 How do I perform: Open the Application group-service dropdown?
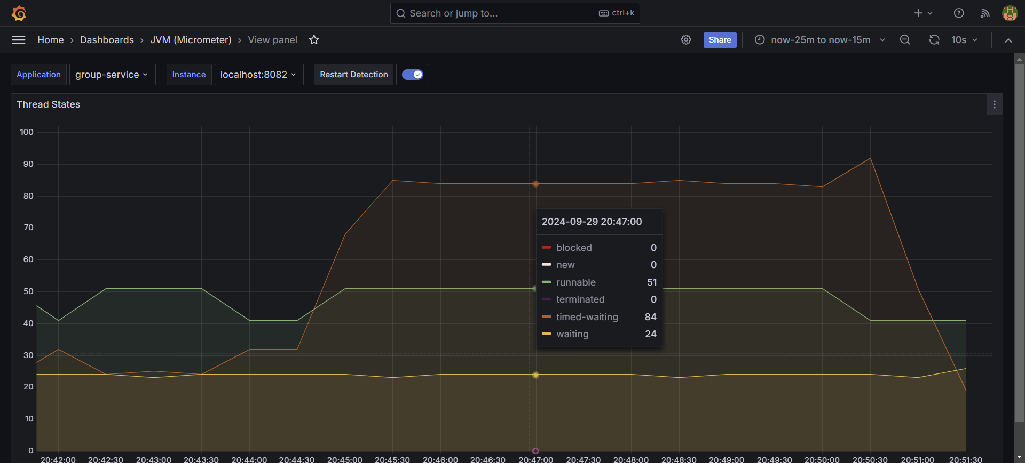[112, 75]
